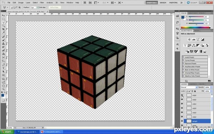Image resolution: width=214 pixels, height=134 pixels.
Task: Add a Brightness/Contrast adjustment
Action: click(189, 40)
